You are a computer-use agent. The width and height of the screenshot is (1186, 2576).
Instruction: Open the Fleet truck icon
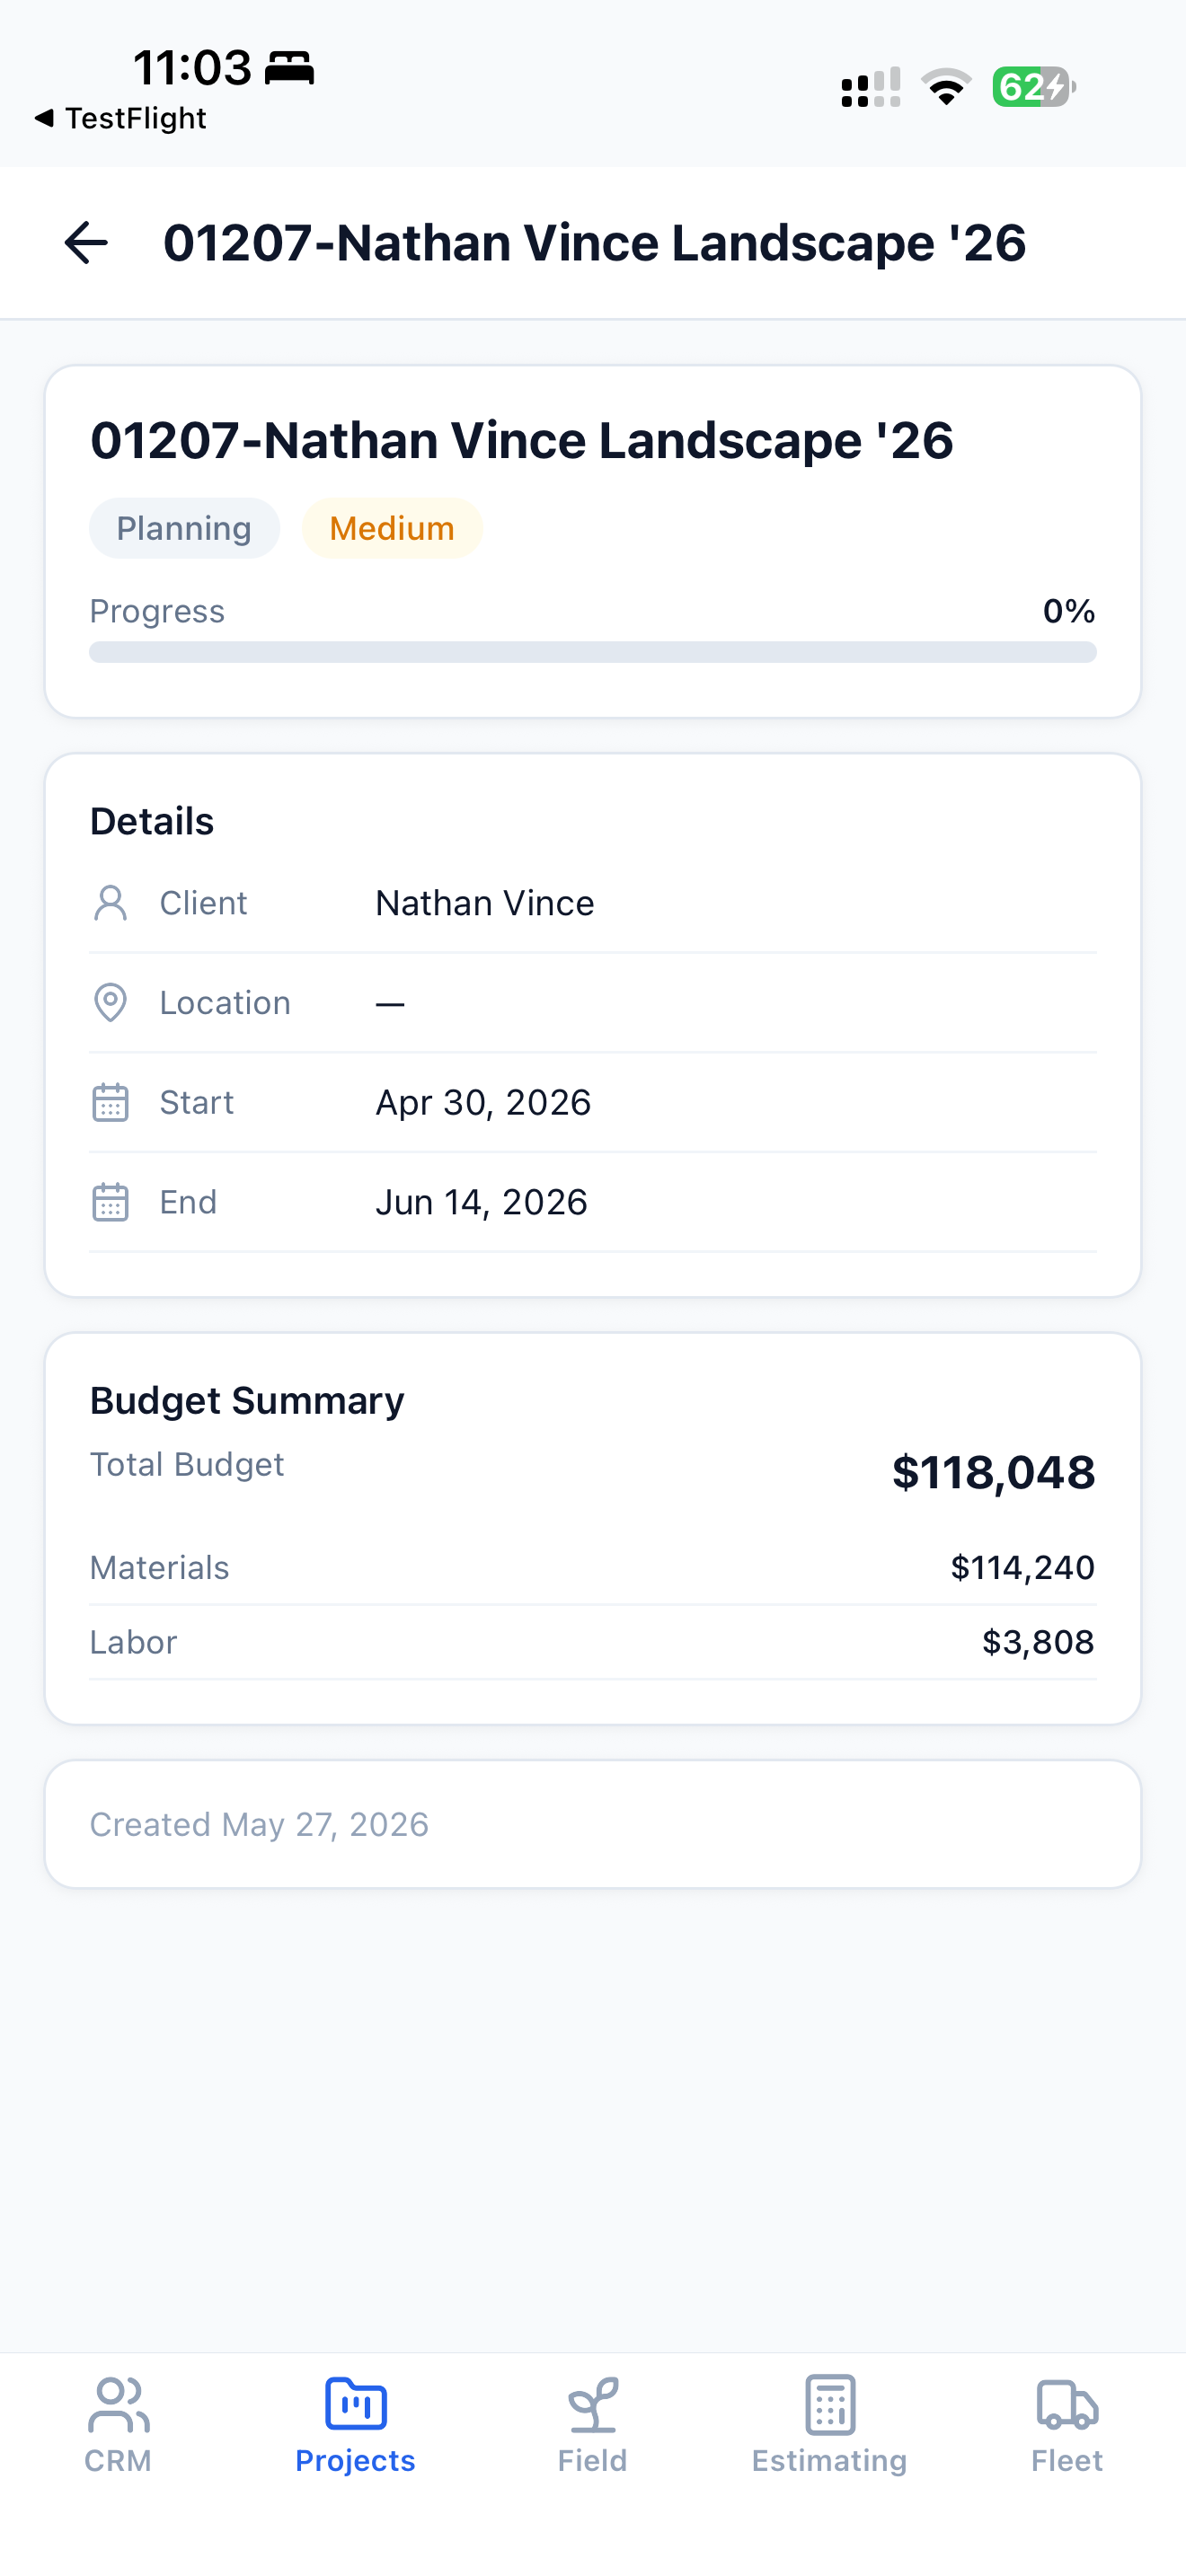(x=1067, y=2404)
